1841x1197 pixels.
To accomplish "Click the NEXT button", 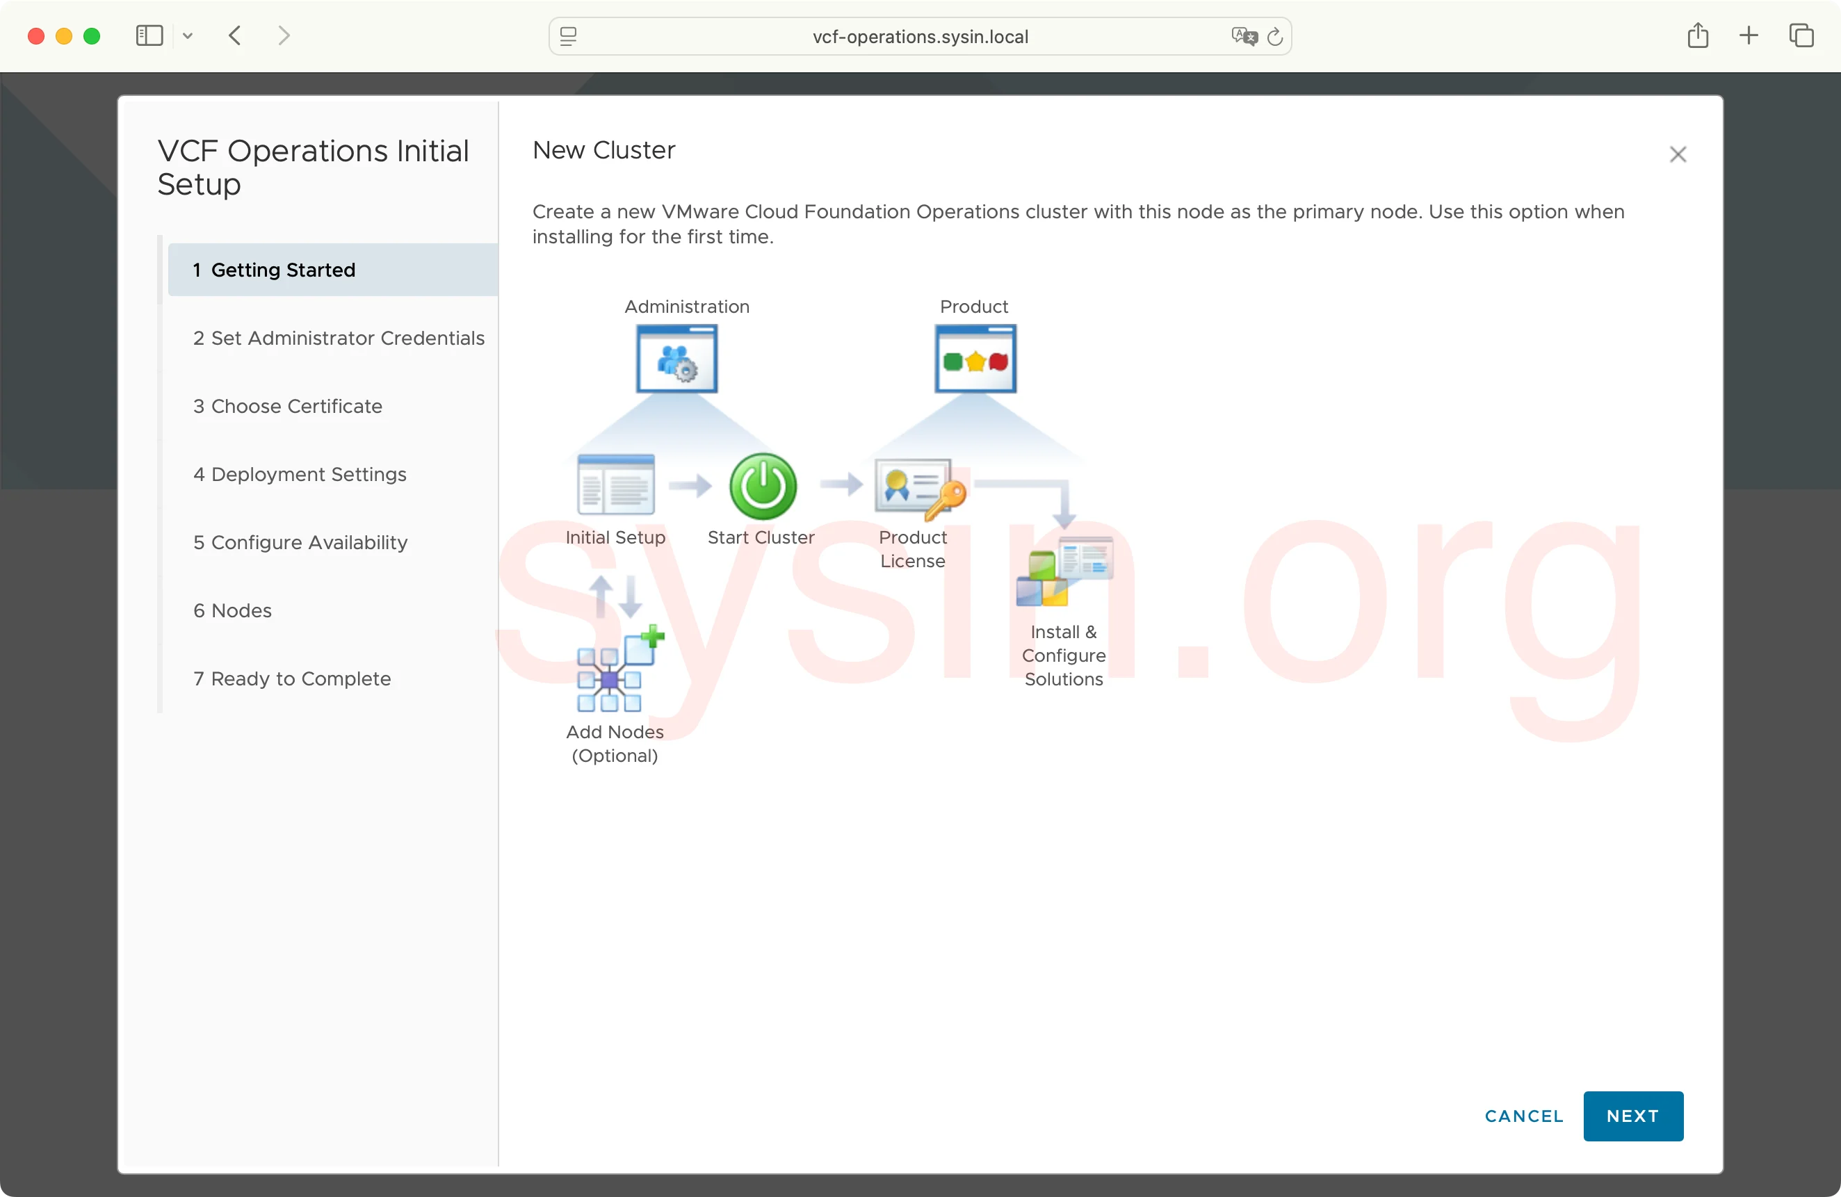I will 1632,1116.
